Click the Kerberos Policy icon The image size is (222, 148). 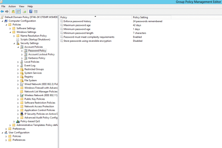(26, 58)
